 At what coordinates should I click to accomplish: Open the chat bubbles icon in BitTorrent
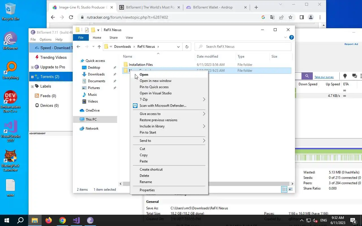[x=354, y=76]
